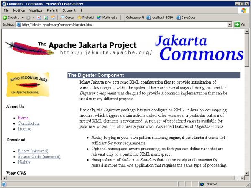Close the browser window
The image size is (251, 188).
[x=246, y=4]
